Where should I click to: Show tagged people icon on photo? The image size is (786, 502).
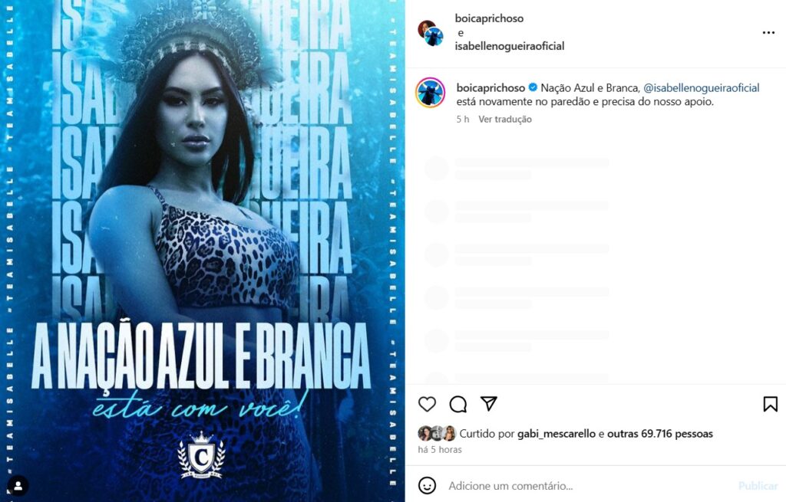18,485
